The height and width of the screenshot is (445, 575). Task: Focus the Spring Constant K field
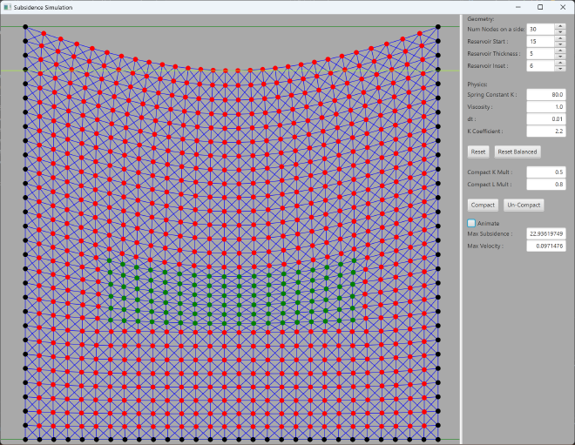545,94
